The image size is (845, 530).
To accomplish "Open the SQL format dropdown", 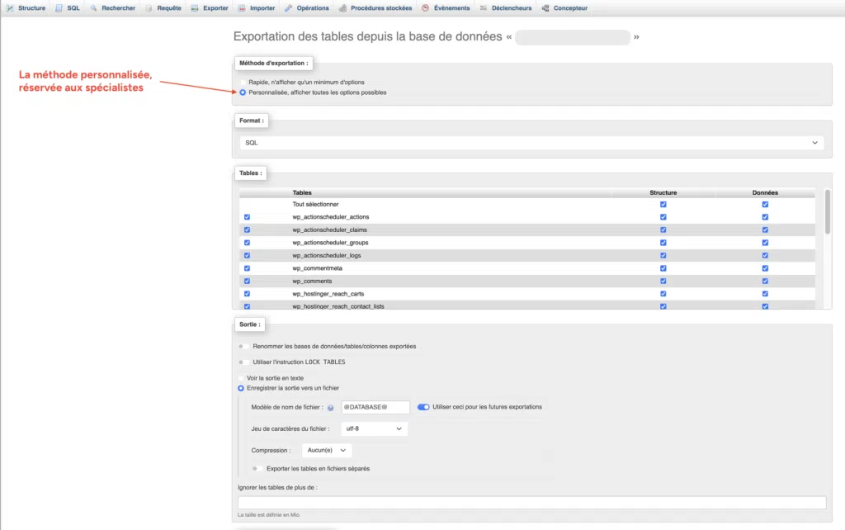I will 531,143.
